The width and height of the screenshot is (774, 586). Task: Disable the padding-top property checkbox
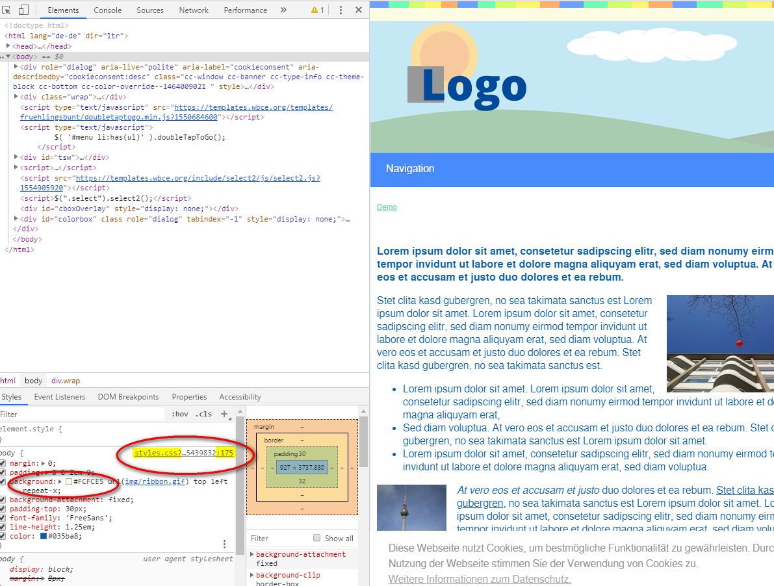point(3,509)
